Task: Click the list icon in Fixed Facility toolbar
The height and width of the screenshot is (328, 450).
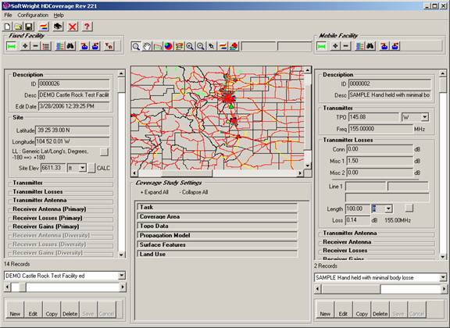Action: (46, 46)
